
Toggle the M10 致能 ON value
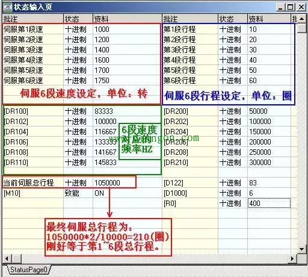(x=128, y=193)
